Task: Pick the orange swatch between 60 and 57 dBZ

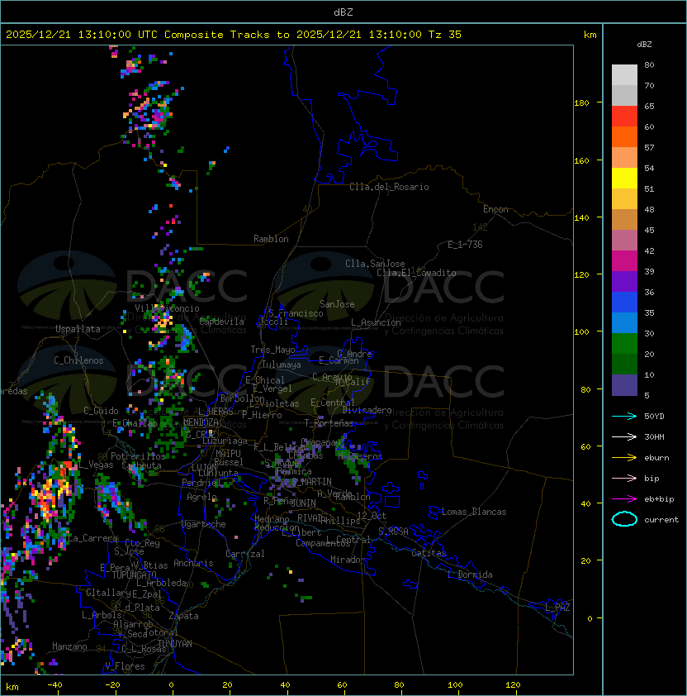Action: [x=624, y=136]
